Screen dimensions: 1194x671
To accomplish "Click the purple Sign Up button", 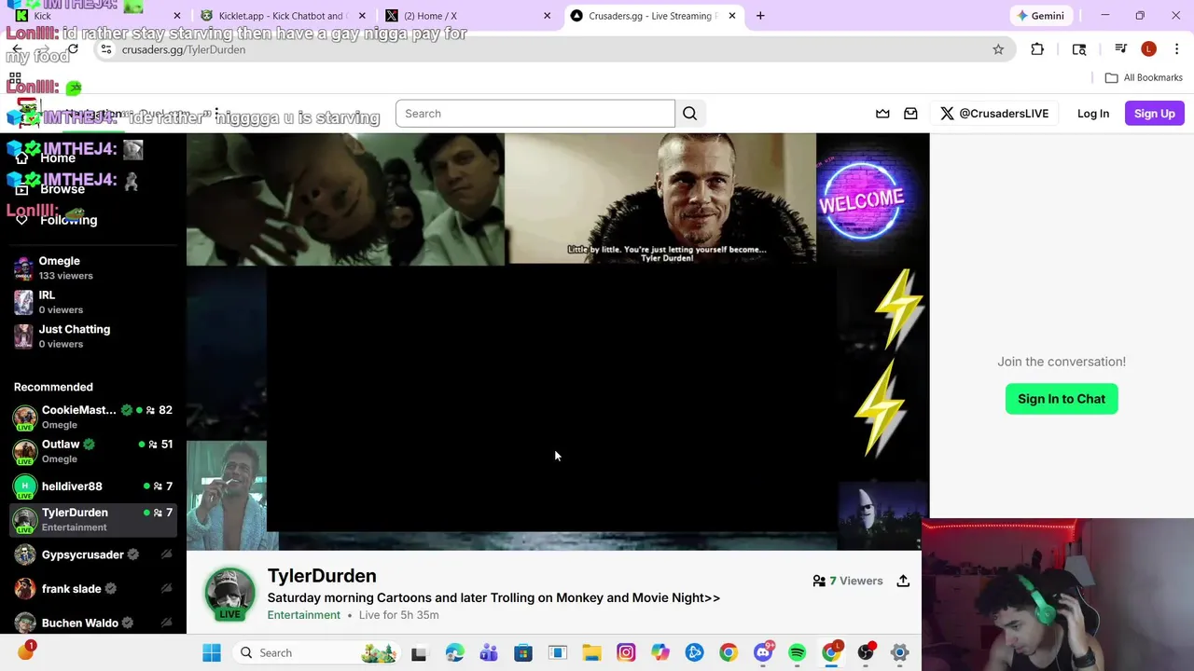I will point(1155,114).
